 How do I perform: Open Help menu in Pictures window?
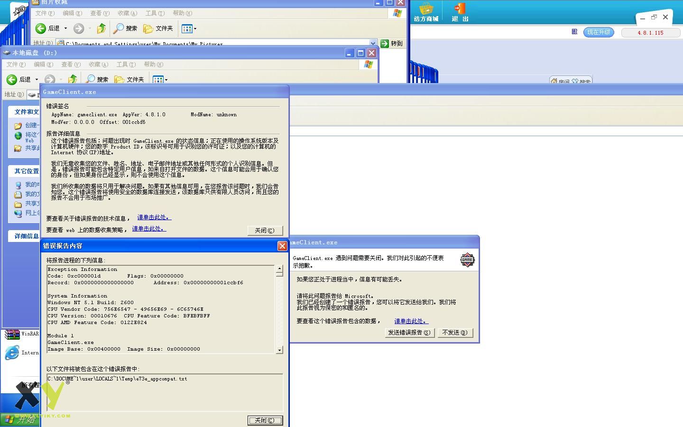[x=182, y=13]
